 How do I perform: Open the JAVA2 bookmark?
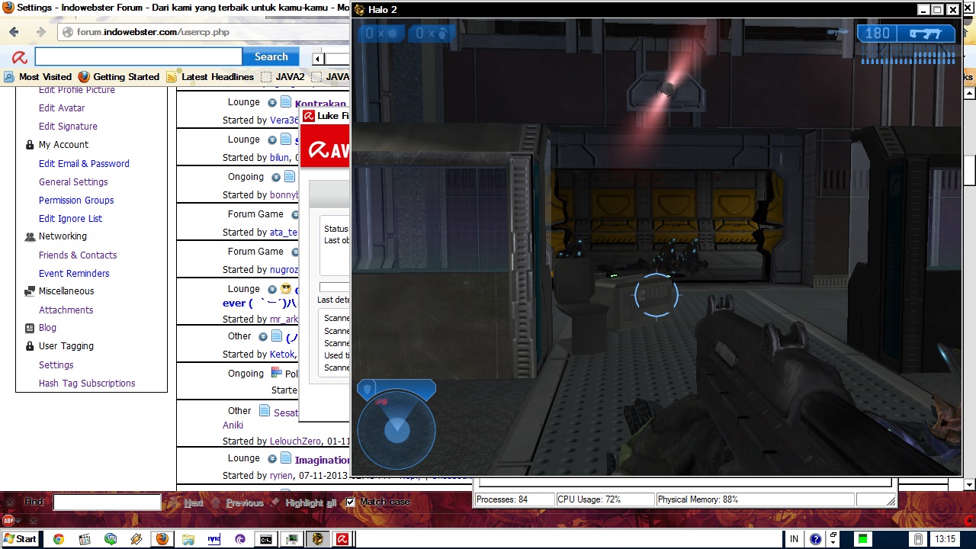click(283, 77)
